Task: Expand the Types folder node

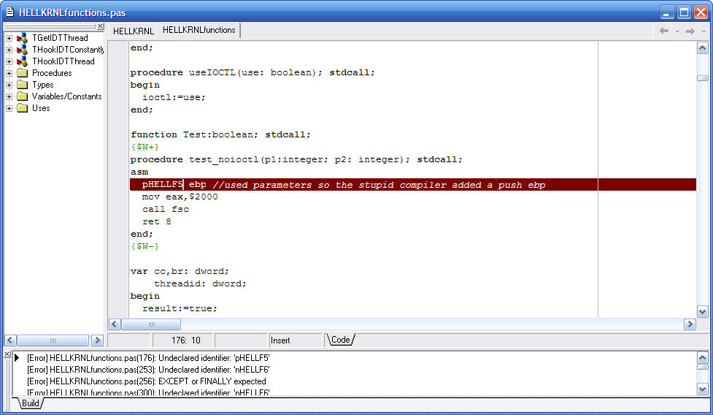Action: tap(9, 85)
